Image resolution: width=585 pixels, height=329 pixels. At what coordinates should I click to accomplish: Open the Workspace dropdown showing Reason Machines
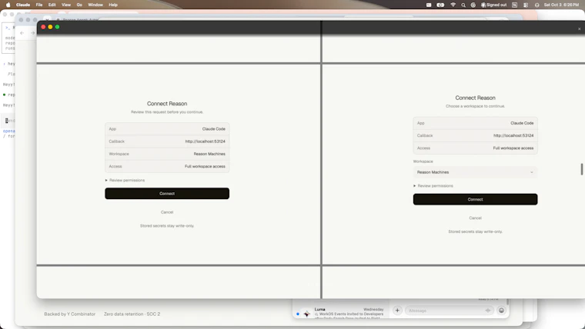coord(475,172)
